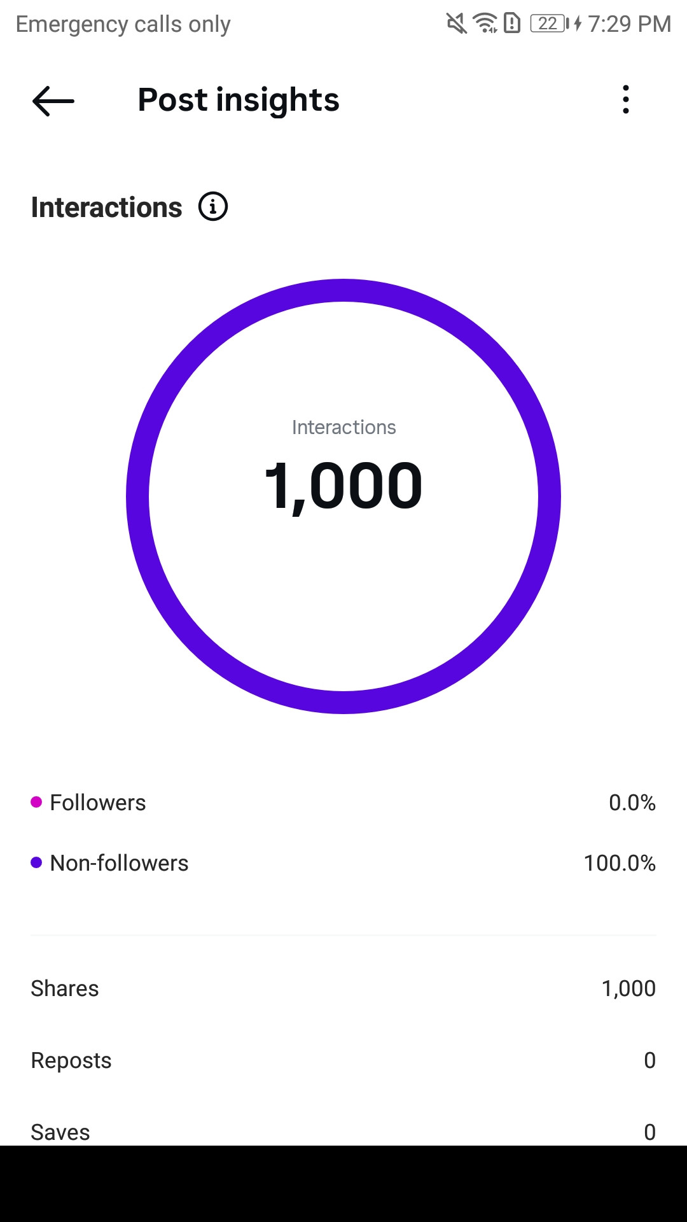687x1222 pixels.
Task: Tap the muted sound status icon
Action: (456, 24)
